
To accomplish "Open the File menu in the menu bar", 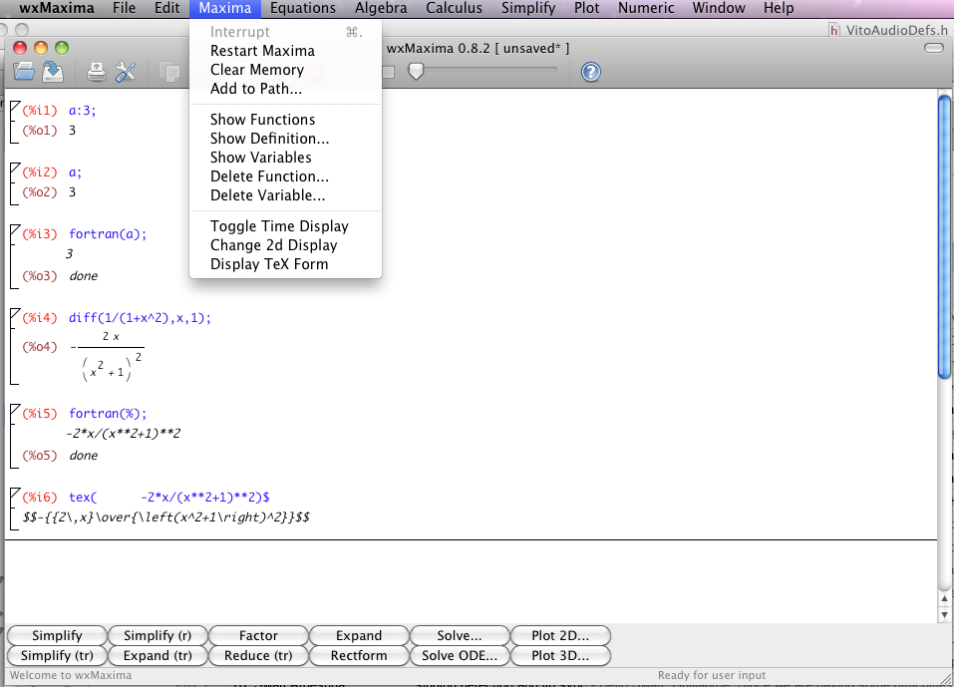I will (x=125, y=8).
